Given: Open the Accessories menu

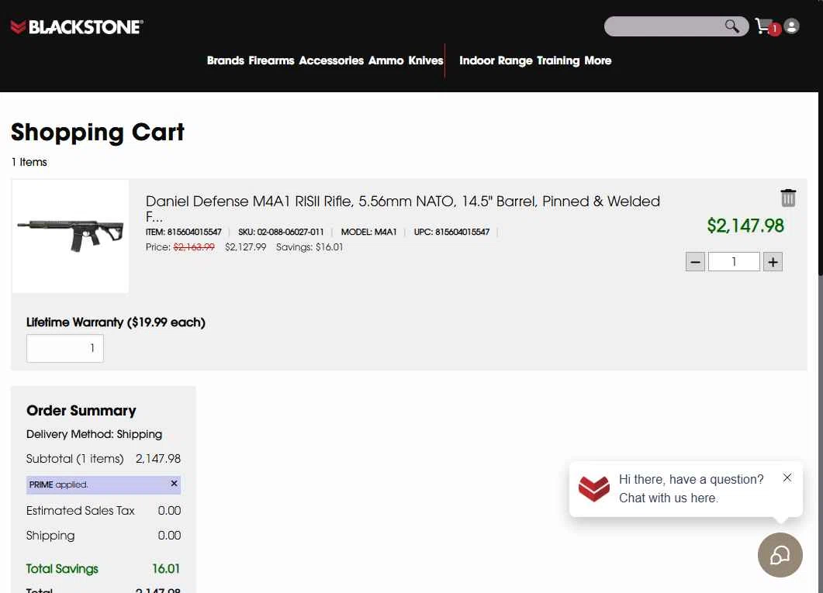Looking at the screenshot, I should [x=331, y=60].
